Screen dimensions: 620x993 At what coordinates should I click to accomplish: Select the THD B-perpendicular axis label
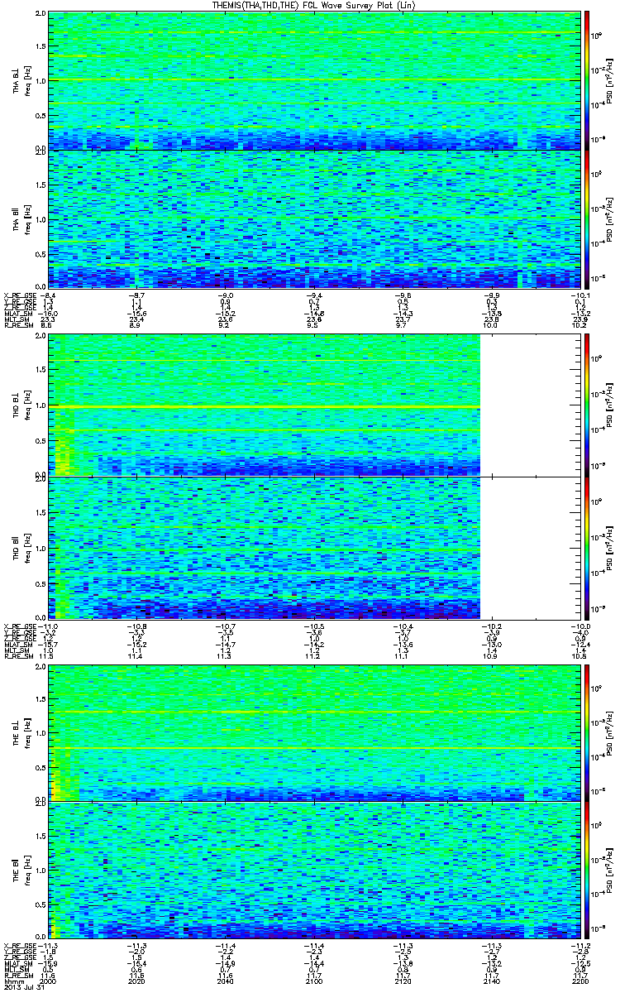pyautogui.click(x=15, y=406)
